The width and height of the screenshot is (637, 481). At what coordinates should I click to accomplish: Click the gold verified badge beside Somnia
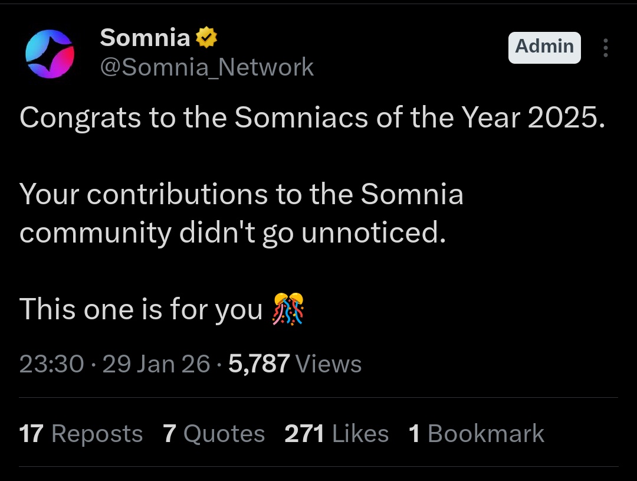pos(206,39)
